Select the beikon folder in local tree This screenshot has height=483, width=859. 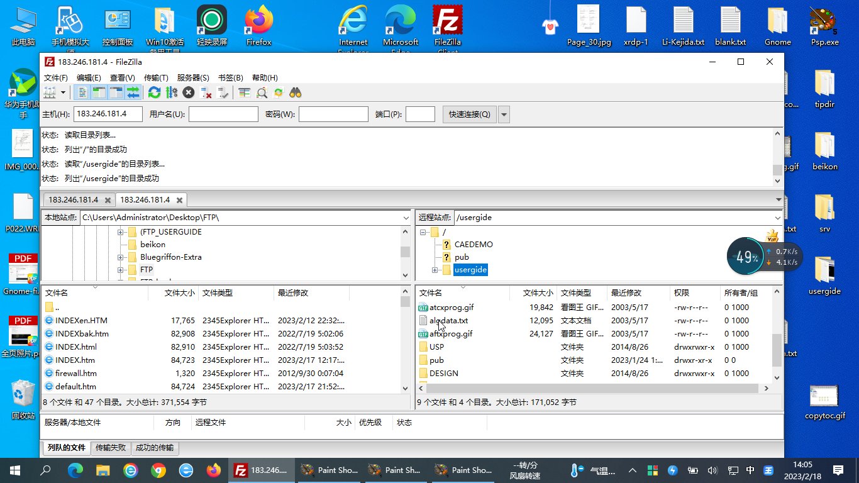[x=153, y=245]
